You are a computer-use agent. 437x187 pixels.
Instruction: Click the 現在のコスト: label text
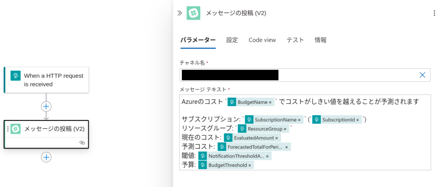pos(202,138)
